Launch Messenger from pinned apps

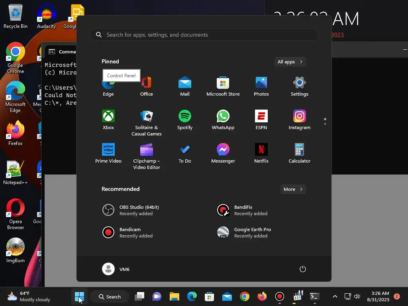tap(223, 153)
